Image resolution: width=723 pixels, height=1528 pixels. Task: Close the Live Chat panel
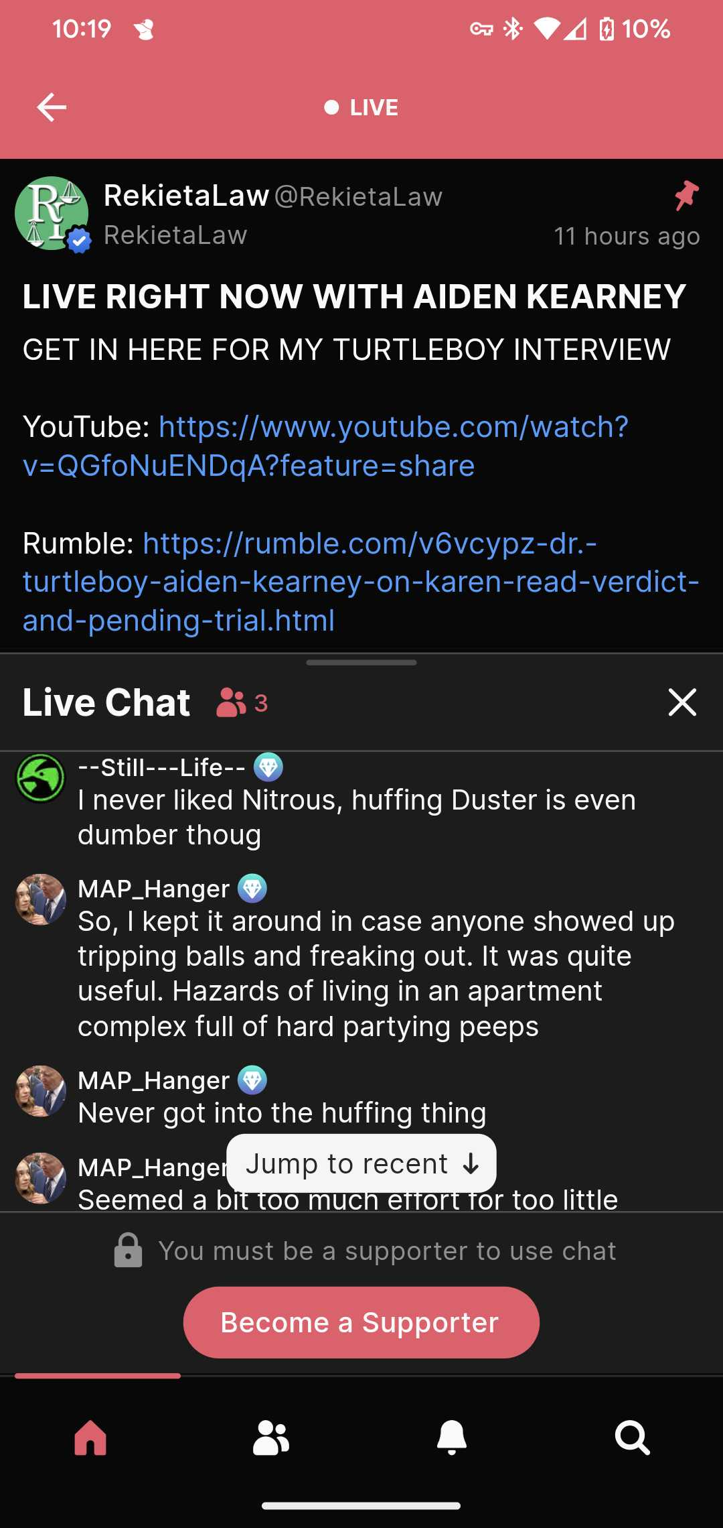click(x=682, y=702)
